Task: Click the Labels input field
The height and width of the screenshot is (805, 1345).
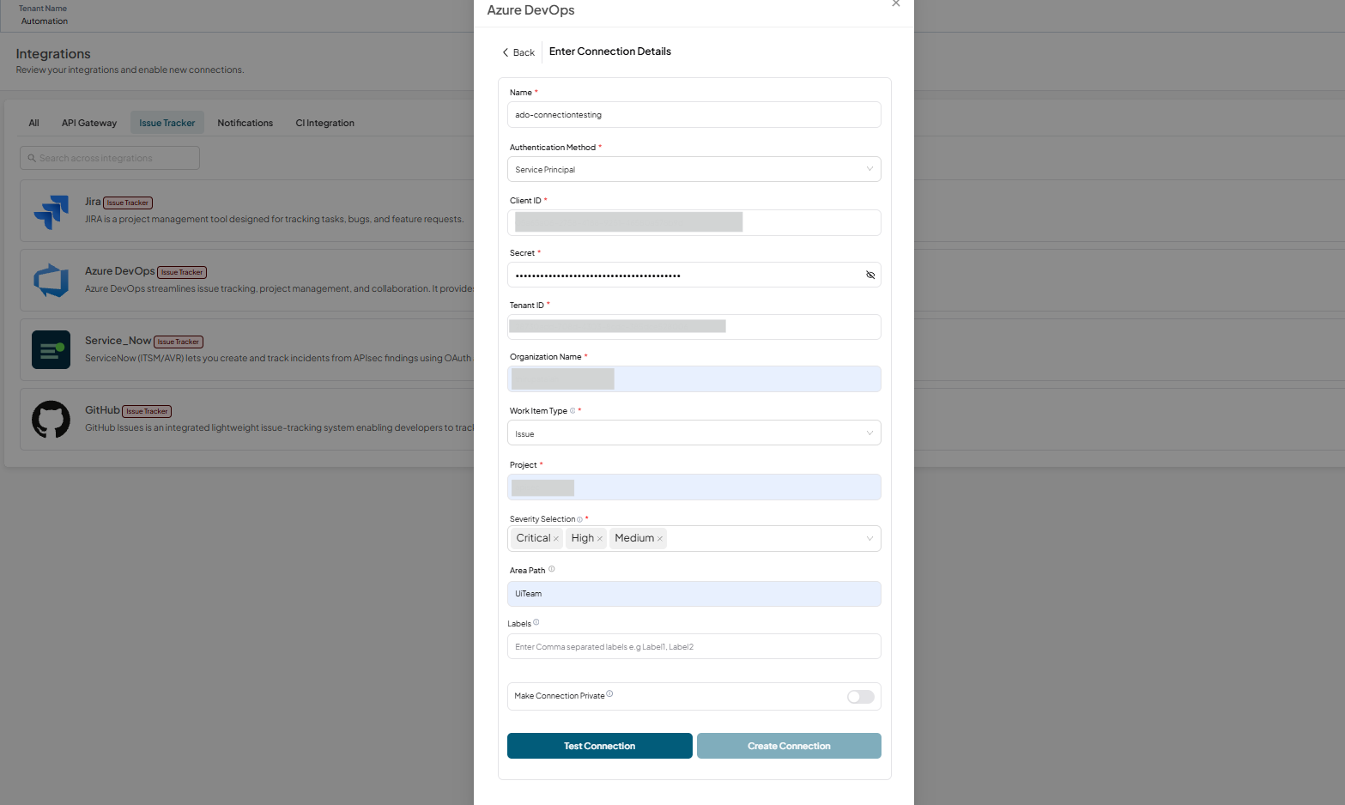Action: [694, 646]
